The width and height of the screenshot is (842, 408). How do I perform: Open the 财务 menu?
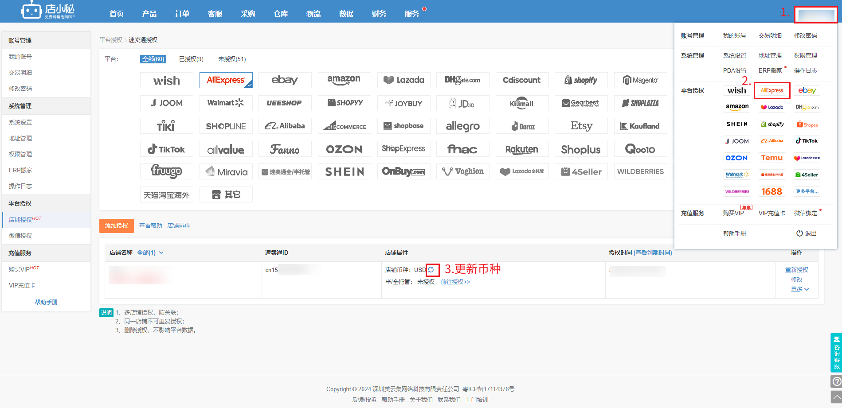[x=379, y=14]
